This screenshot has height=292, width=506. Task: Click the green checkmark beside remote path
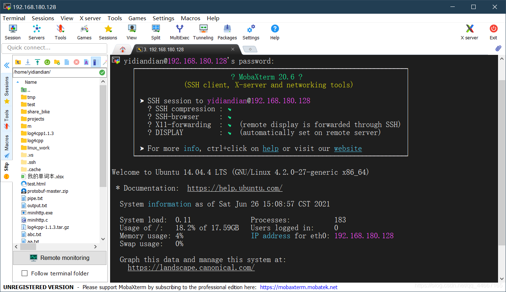[x=102, y=72]
